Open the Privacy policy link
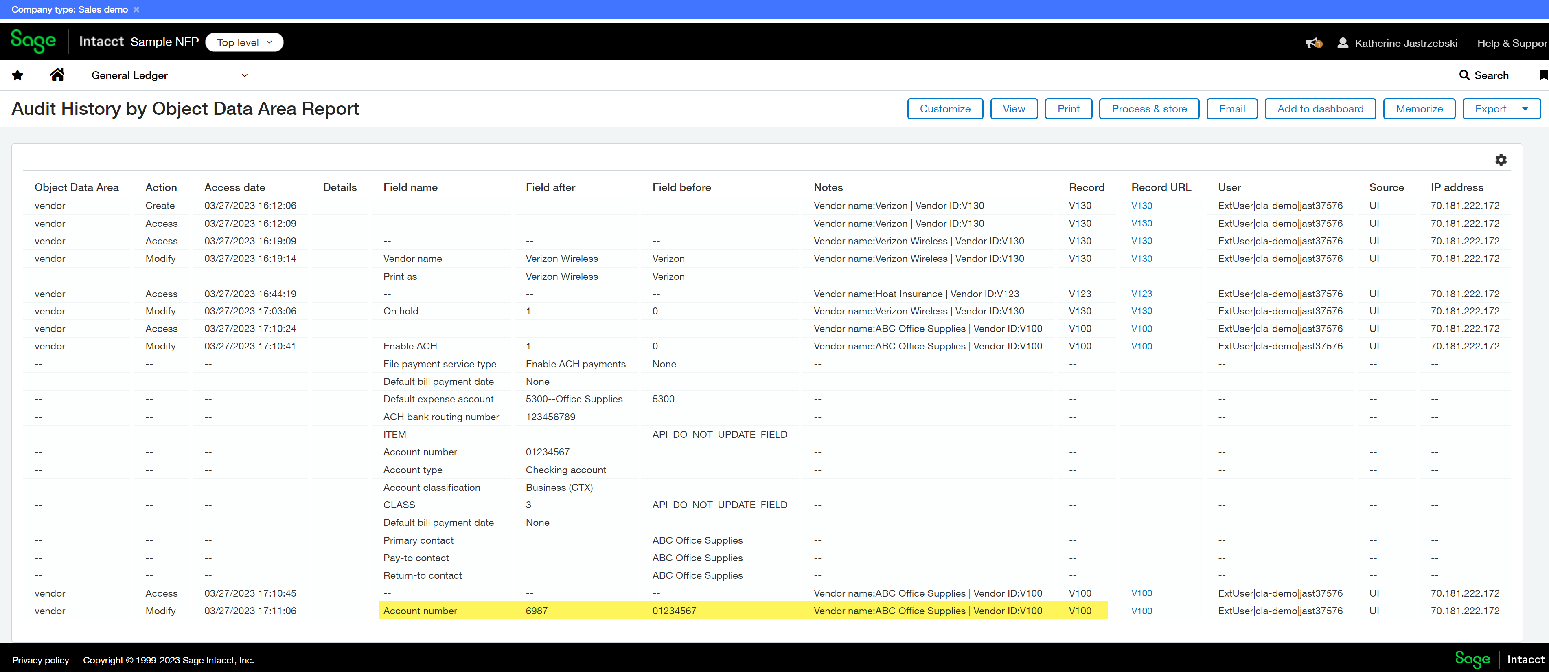1549x672 pixels. 40,660
